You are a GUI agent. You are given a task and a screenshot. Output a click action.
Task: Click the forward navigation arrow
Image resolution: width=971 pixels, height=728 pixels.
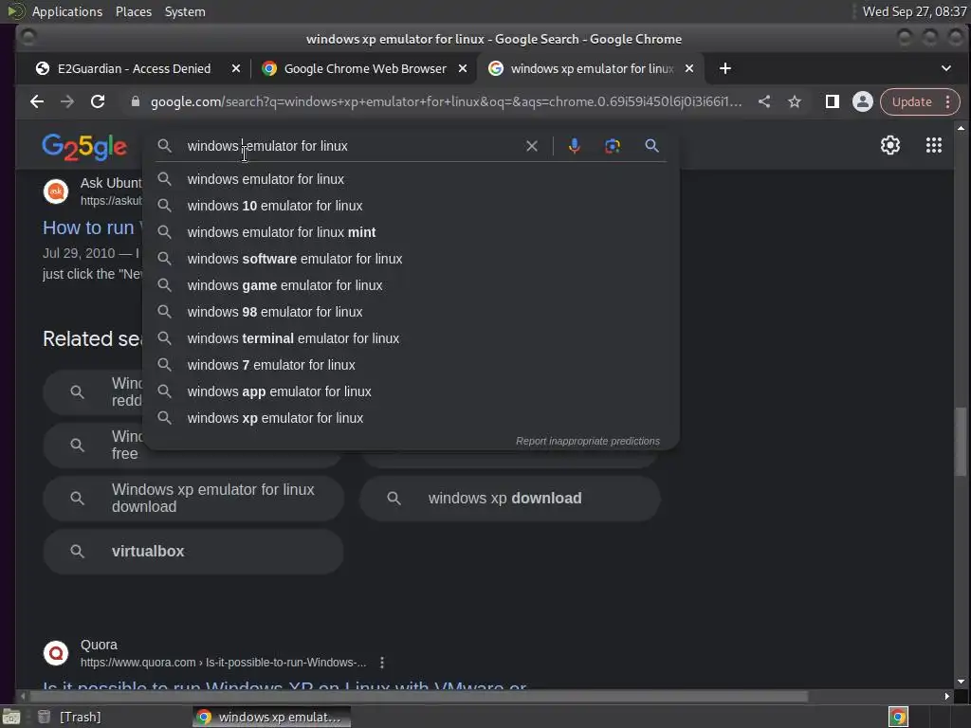[x=67, y=101]
